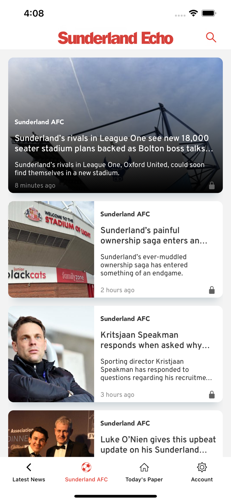Open the Luke O'Nien upbeat update article
The height and width of the screenshot is (502, 231).
(158, 445)
